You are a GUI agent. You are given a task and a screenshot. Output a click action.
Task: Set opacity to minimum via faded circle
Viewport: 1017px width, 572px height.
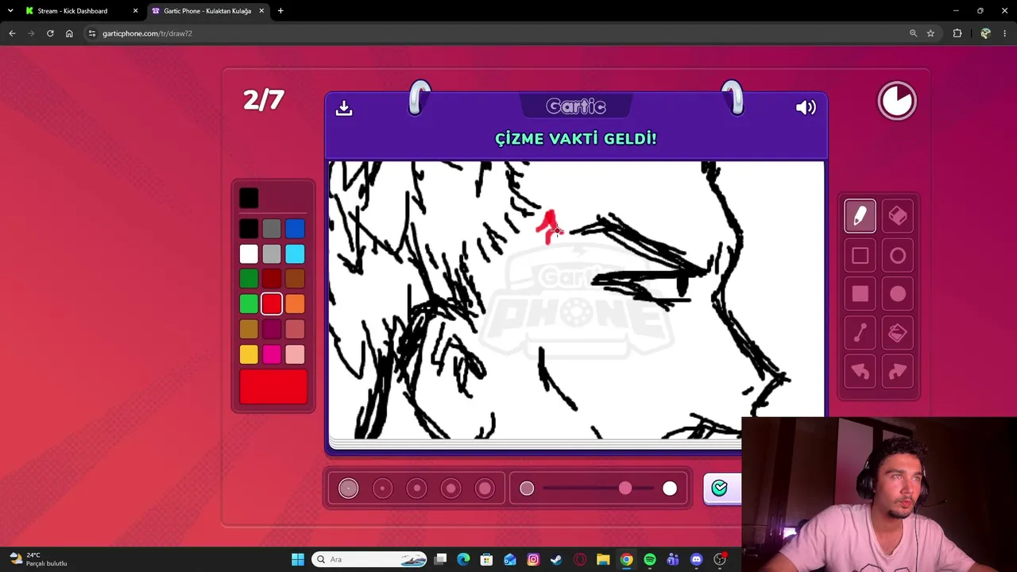pos(527,489)
